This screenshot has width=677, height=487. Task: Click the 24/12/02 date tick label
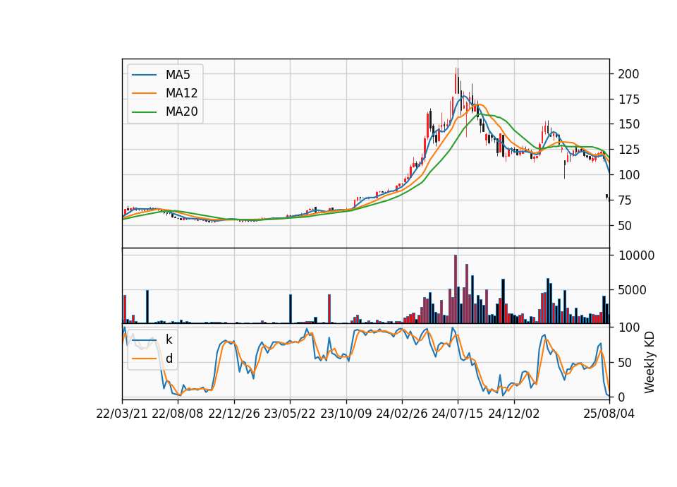tap(514, 414)
